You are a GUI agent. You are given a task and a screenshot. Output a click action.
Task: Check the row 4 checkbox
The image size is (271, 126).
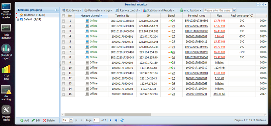(63, 37)
